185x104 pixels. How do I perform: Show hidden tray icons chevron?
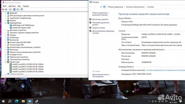click(149, 101)
